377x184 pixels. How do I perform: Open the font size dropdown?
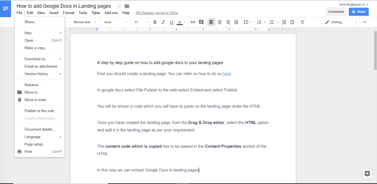141,22
